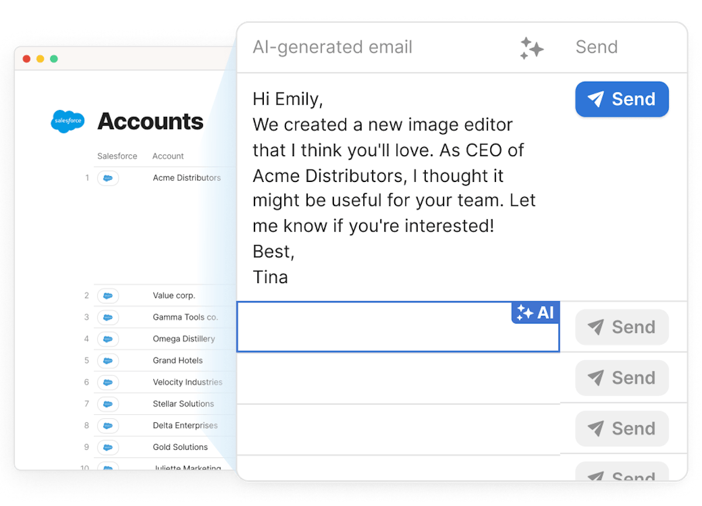Click the Salesforce icon in the Stellar Solutions row

click(108, 404)
